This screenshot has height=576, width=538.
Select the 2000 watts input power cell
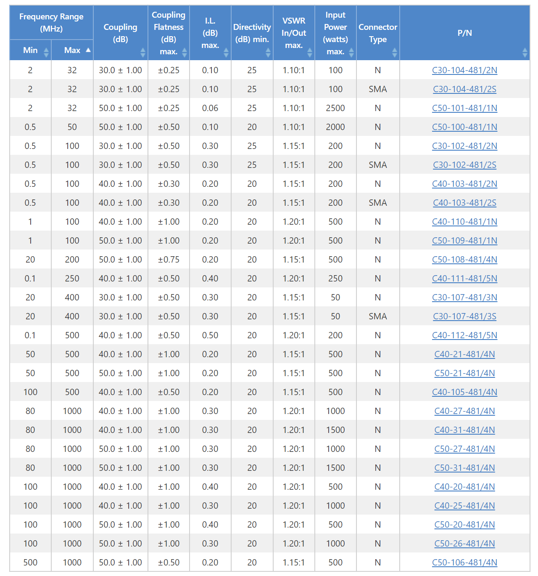tap(335, 127)
